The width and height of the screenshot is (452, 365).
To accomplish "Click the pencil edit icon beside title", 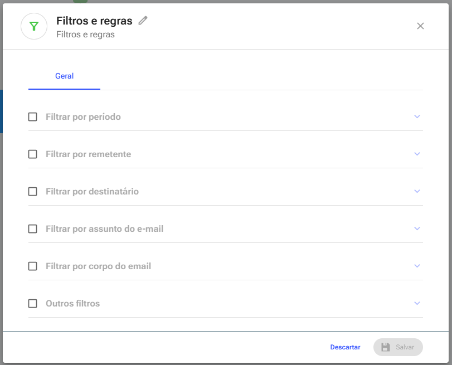I will 143,21.
